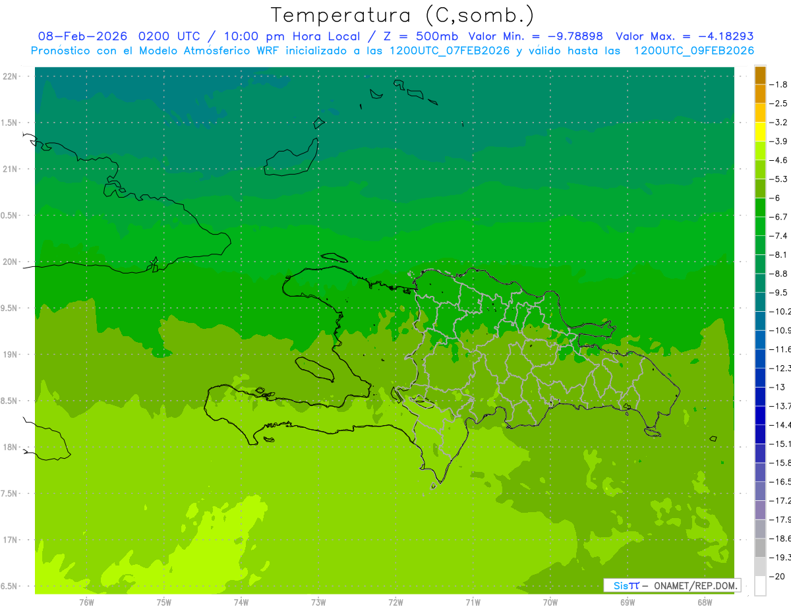Click the '70W' longitude axis label
The image size is (791, 611).
coord(550,602)
